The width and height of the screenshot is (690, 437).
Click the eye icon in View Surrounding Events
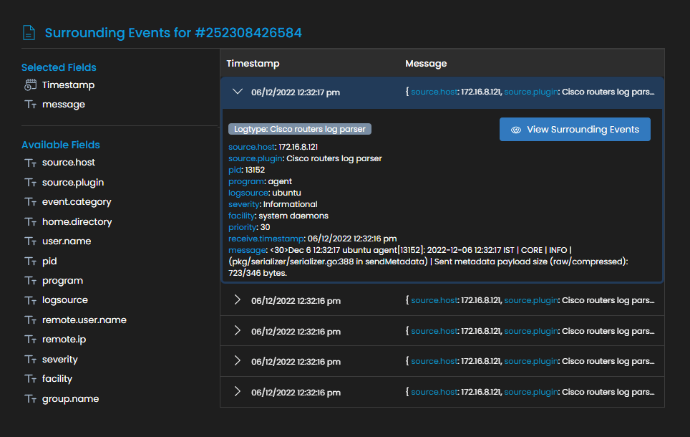[516, 130]
